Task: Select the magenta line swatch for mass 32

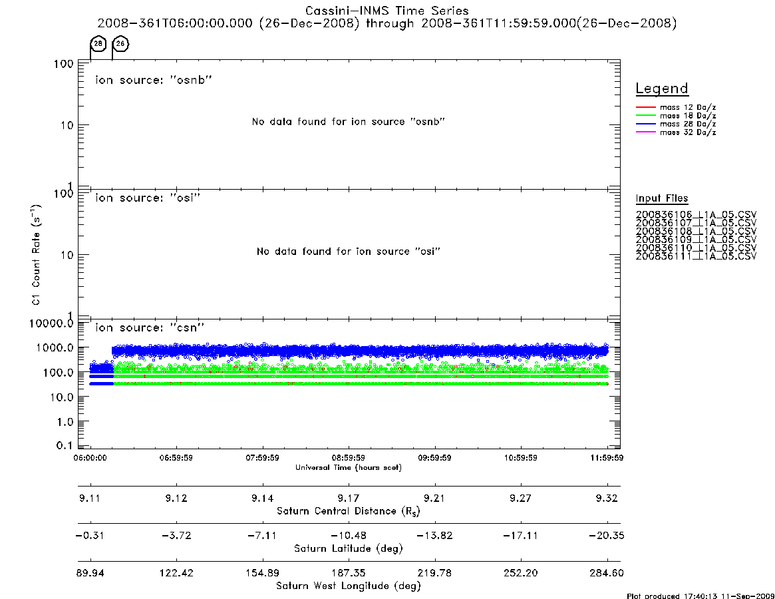Action: click(x=645, y=132)
